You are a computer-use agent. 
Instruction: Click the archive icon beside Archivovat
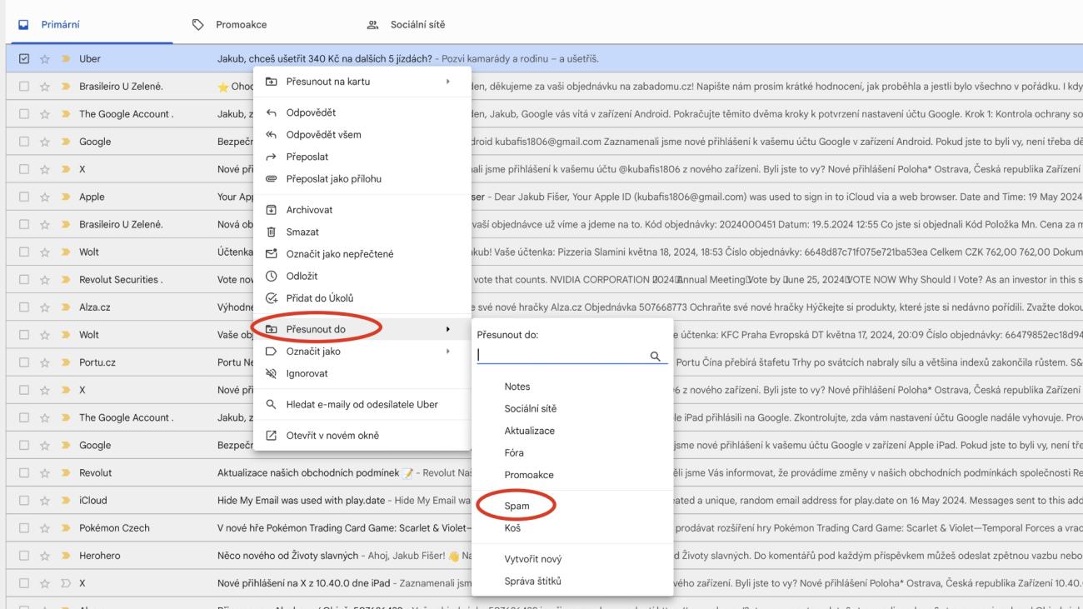(271, 210)
